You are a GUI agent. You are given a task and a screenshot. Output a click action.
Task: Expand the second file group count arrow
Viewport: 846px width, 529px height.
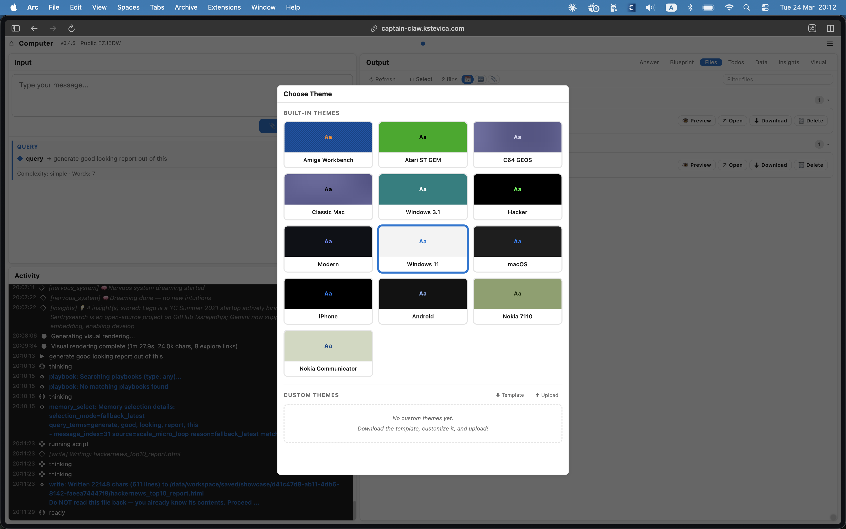click(x=828, y=145)
